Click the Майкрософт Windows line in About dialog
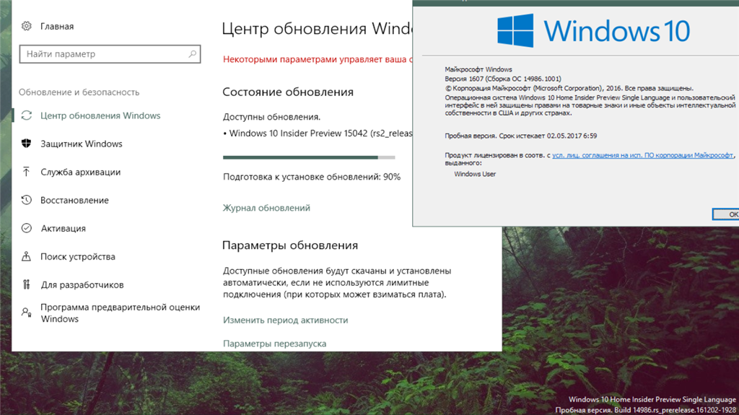The width and height of the screenshot is (739, 415). 478,69
